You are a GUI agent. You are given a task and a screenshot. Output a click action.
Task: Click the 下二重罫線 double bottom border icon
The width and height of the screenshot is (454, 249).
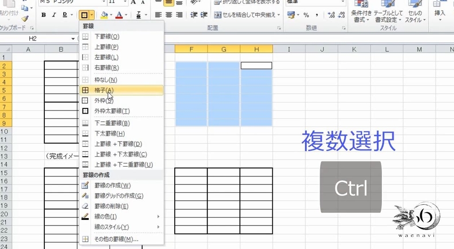pos(85,123)
